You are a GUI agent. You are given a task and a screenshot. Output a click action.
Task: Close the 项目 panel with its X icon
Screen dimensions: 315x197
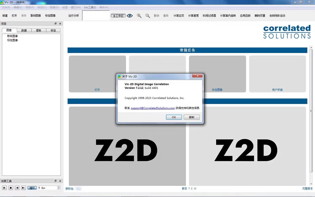click(60, 24)
